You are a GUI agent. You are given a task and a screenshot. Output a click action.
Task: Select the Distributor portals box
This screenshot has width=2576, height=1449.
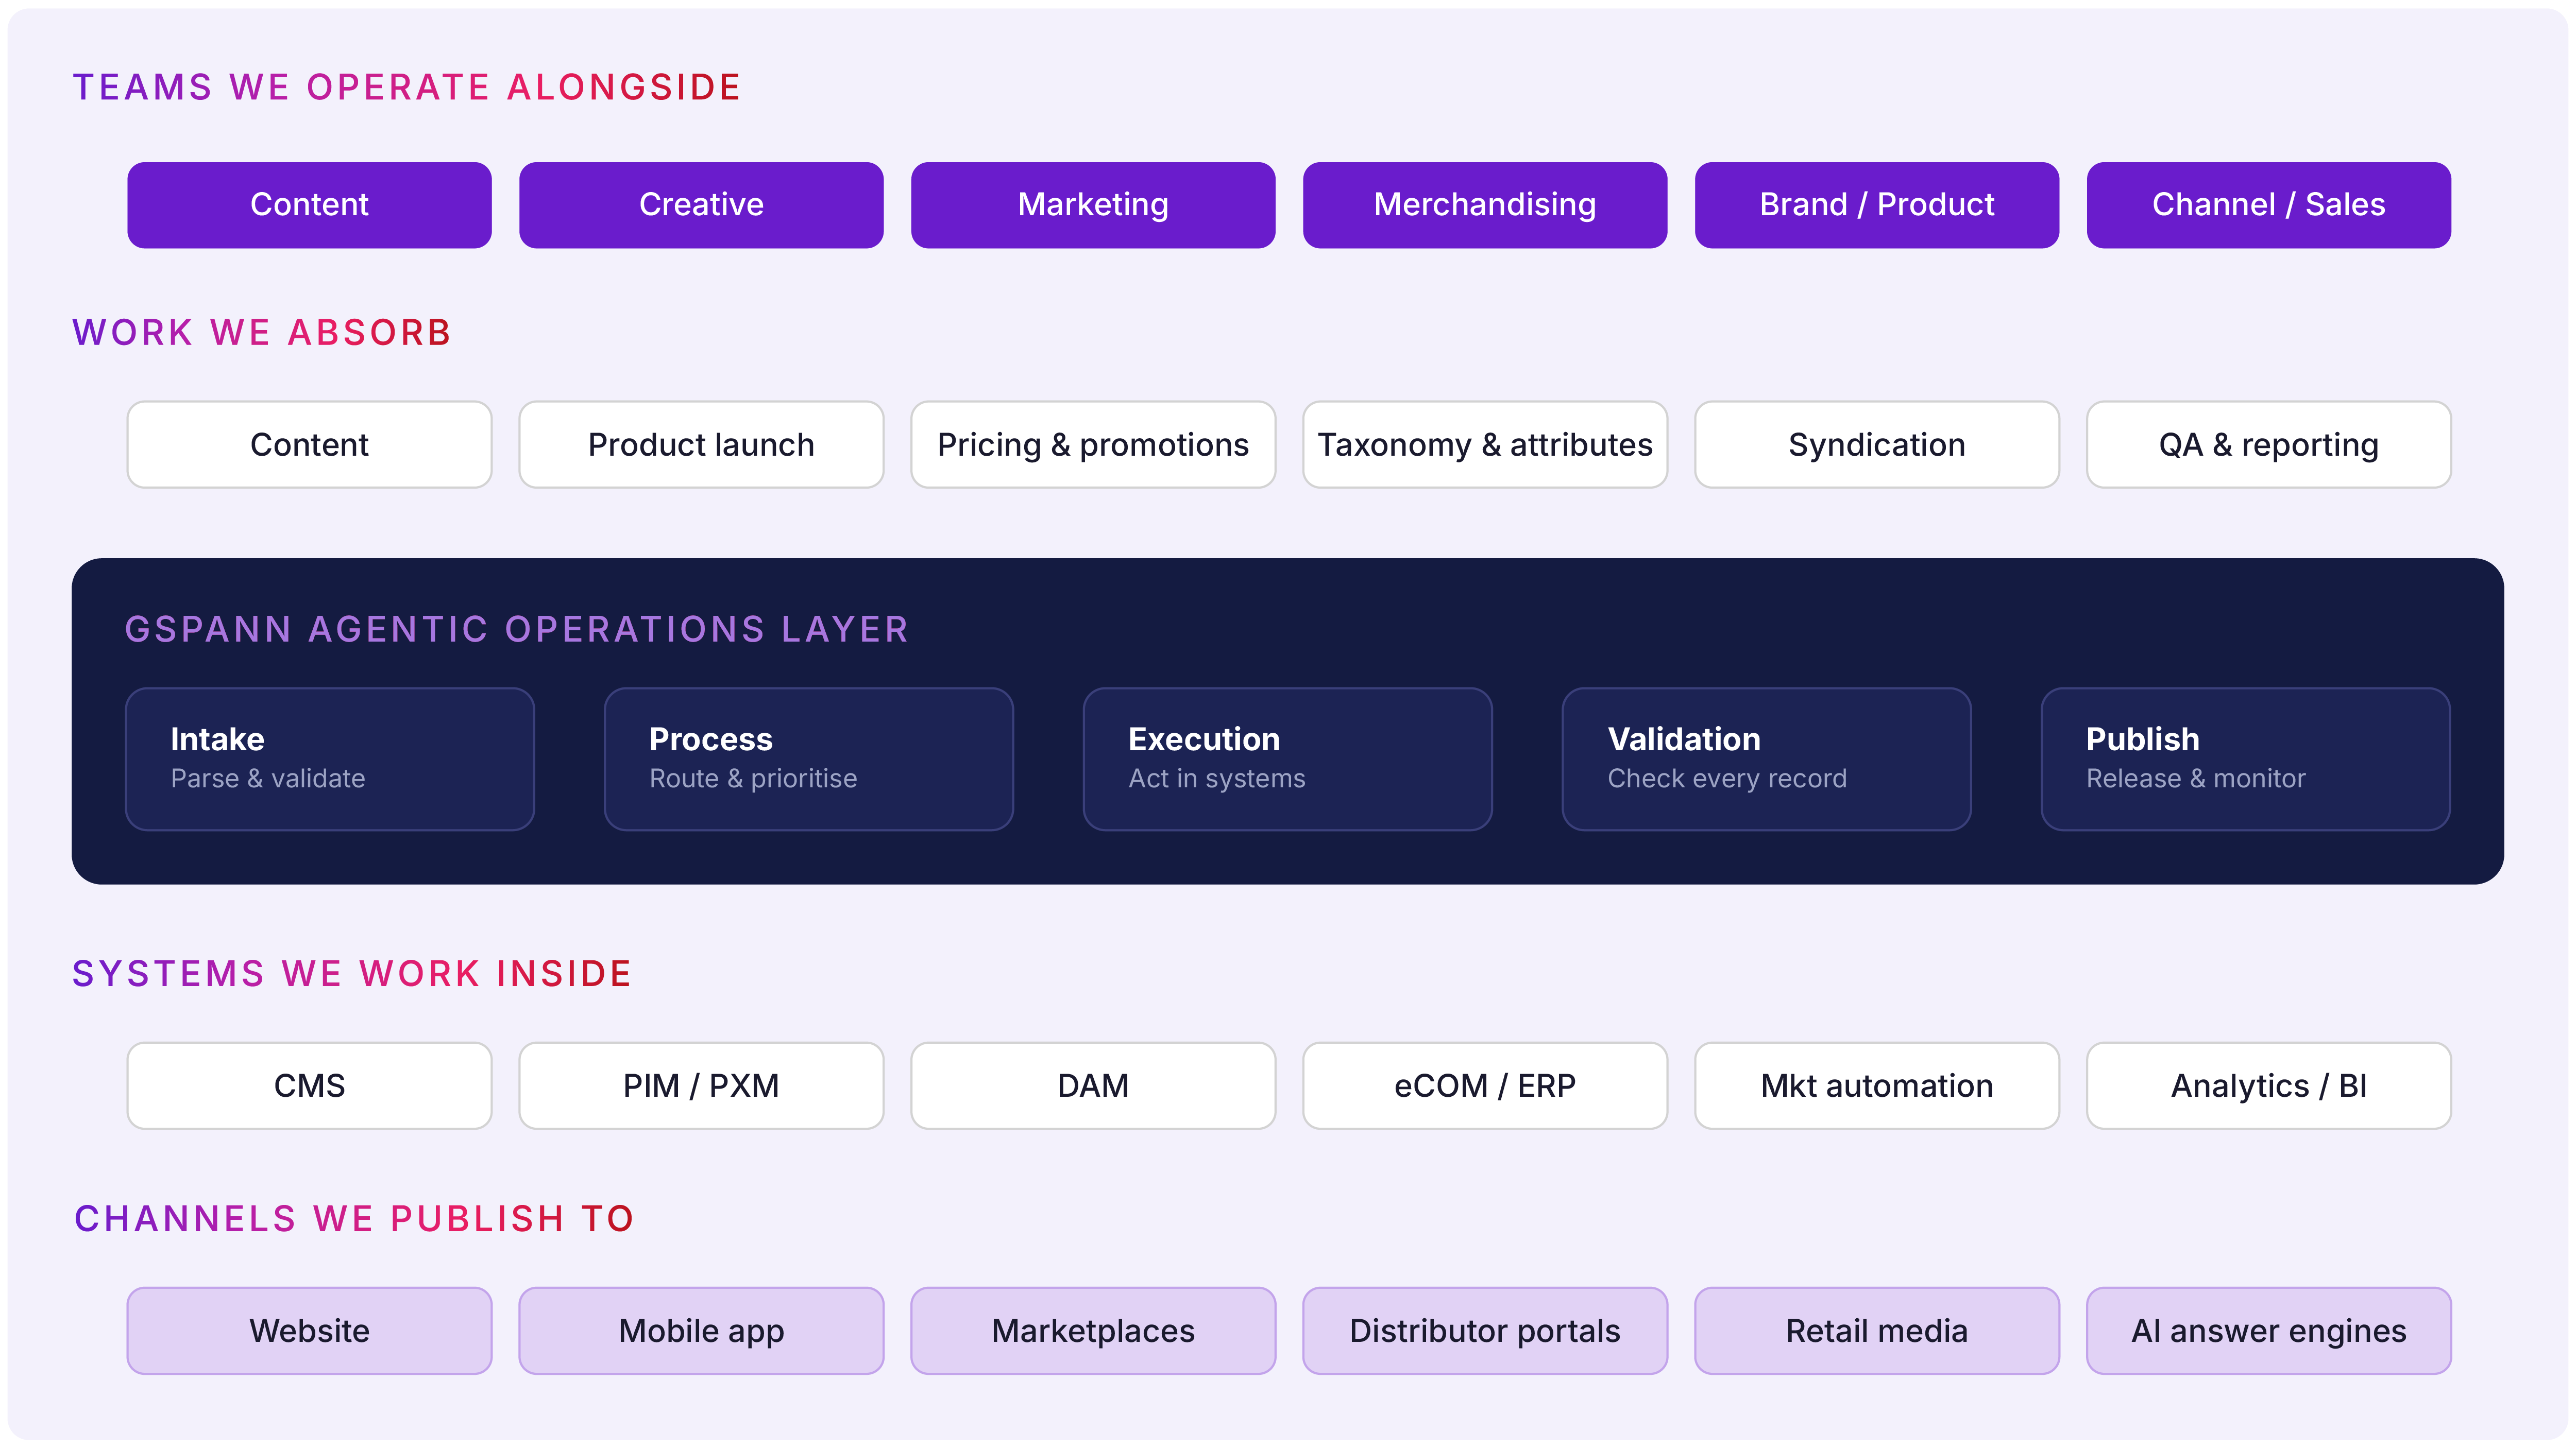coord(1485,1331)
